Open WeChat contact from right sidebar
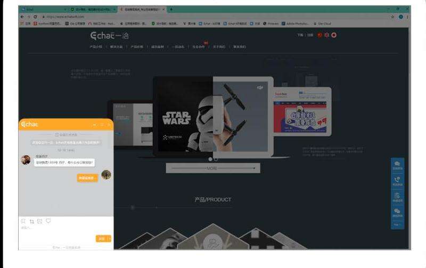 tap(397, 213)
